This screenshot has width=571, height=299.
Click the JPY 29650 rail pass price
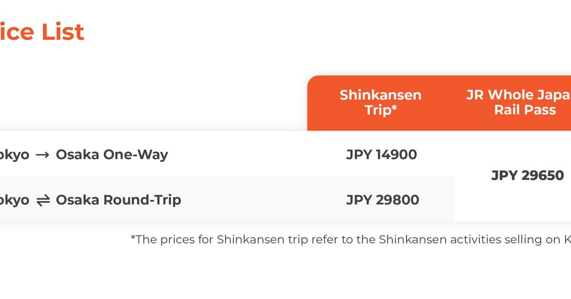[527, 175]
